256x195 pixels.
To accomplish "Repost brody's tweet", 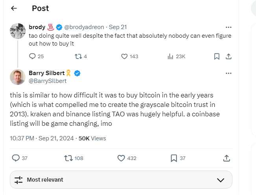I will tap(77, 56).
